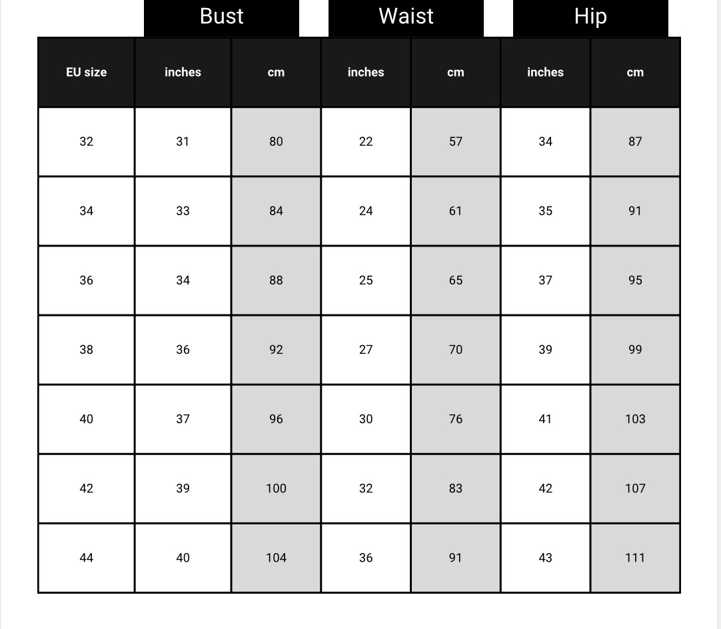Click waist inches value 22
The image size is (721, 629).
366,141
